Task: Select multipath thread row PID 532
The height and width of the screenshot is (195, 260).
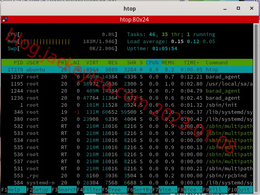Action: (x=127, y=126)
